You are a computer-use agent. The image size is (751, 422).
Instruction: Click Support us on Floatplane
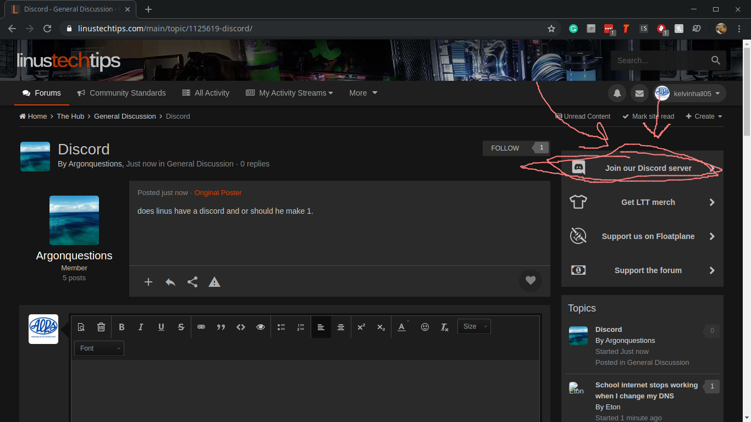pyautogui.click(x=642, y=236)
